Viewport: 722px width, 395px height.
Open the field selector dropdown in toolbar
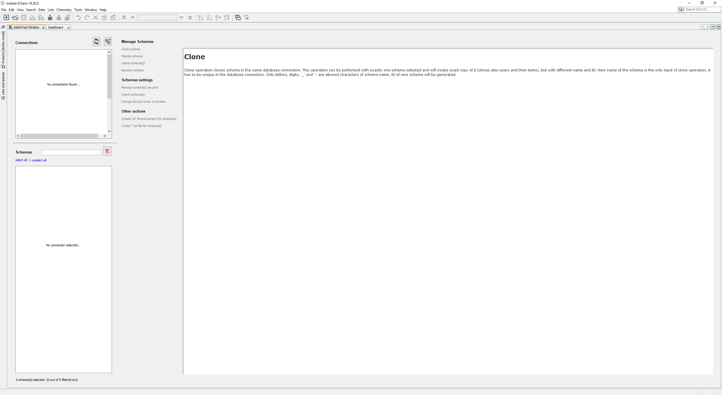pos(181,17)
